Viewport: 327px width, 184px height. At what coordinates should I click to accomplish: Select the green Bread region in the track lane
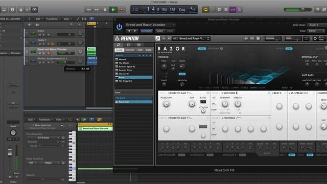91,51
